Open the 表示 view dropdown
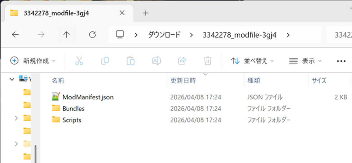Screen dimensions: 352x163 click(x=305, y=61)
